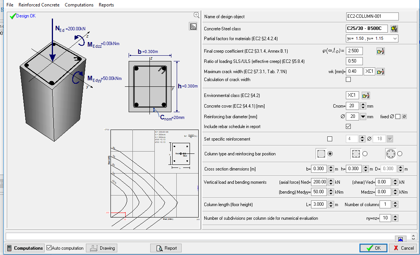The image size is (420, 255).
Task: Open the rendering options icon below the magnifier
Action: click(x=193, y=26)
